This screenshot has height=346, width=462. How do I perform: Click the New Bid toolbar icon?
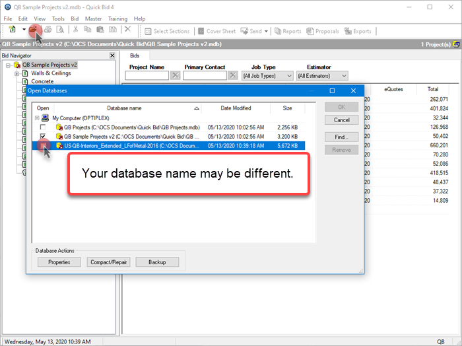[x=13, y=29]
